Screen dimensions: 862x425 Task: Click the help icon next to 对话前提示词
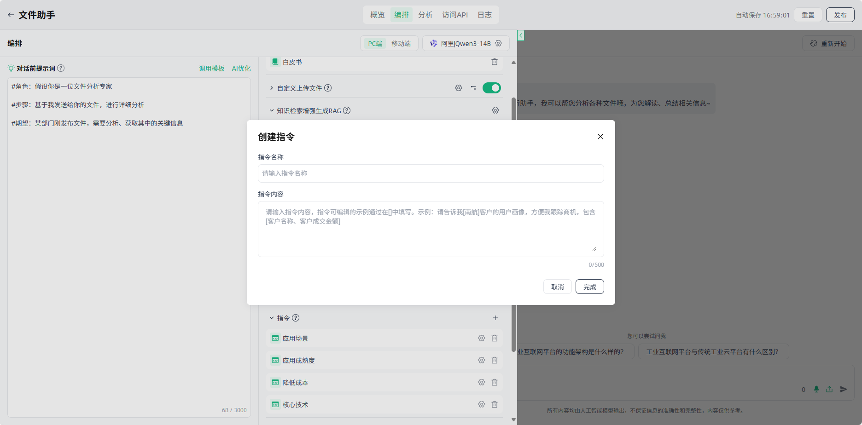pyautogui.click(x=61, y=68)
